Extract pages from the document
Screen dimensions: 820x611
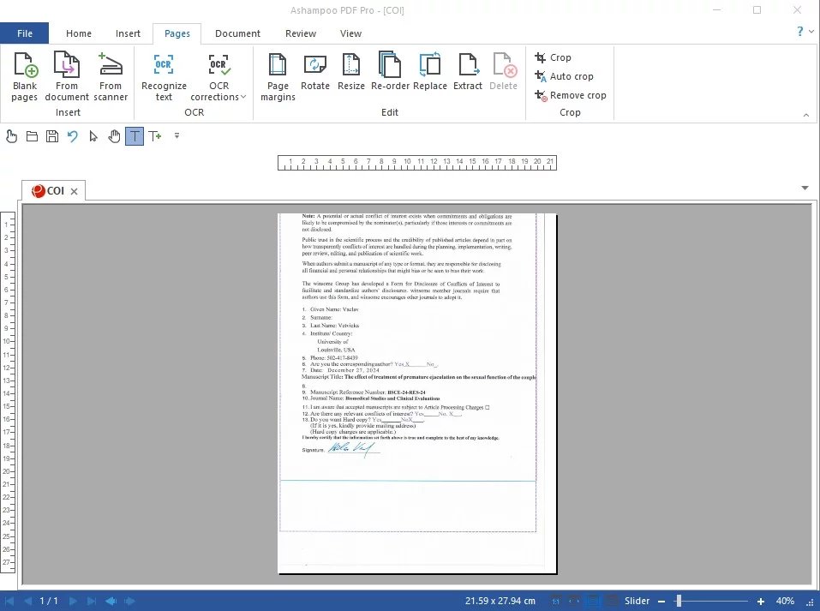[468, 72]
